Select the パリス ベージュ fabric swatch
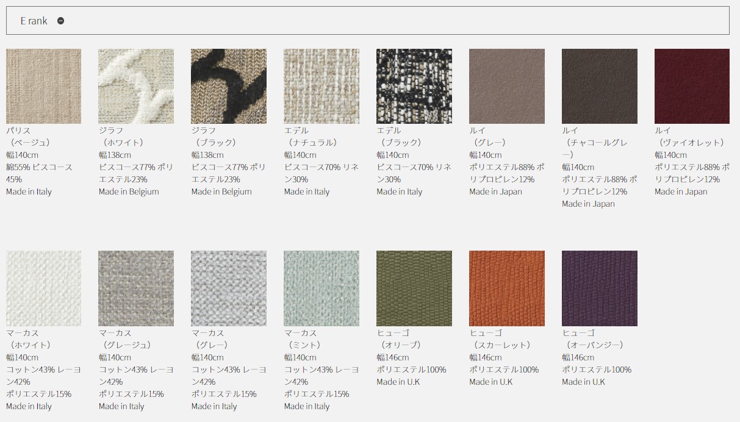The height and width of the screenshot is (422, 740). 43,86
